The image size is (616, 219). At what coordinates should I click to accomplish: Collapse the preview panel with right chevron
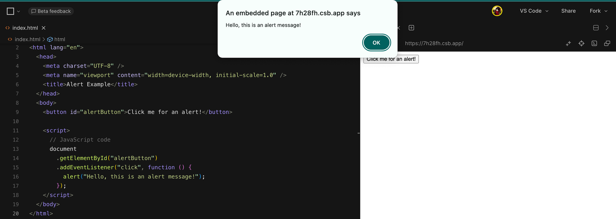[x=607, y=28]
